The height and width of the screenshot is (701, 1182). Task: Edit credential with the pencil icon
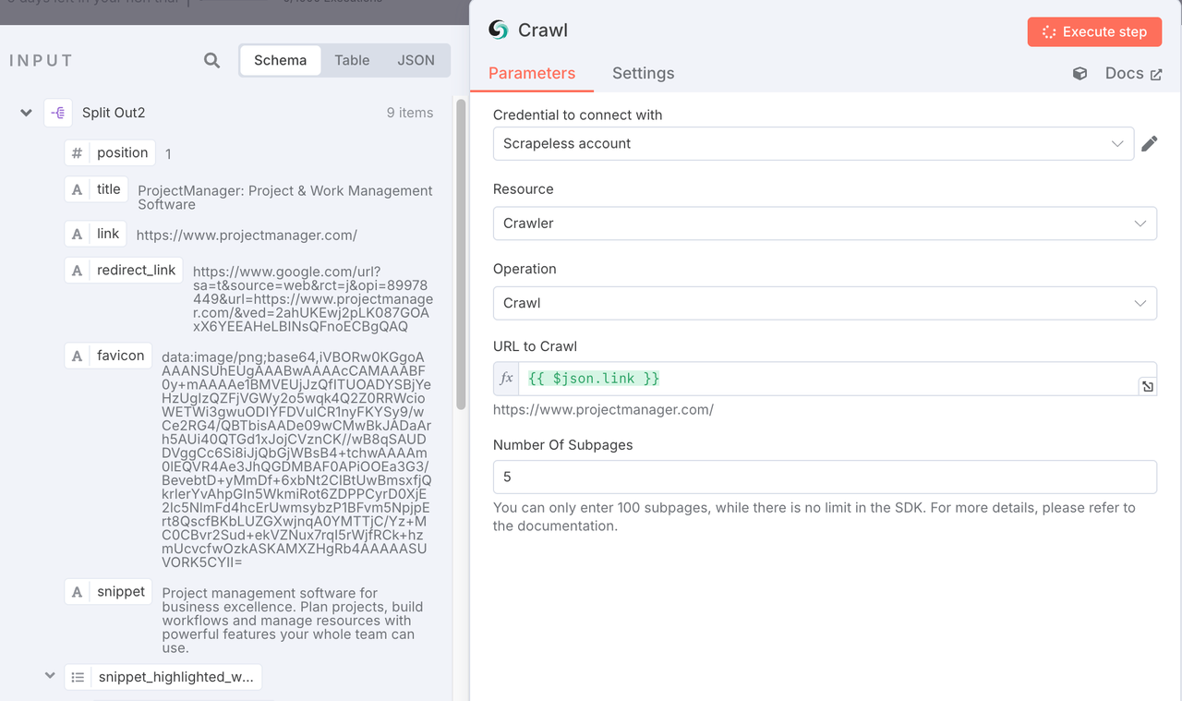click(x=1149, y=143)
